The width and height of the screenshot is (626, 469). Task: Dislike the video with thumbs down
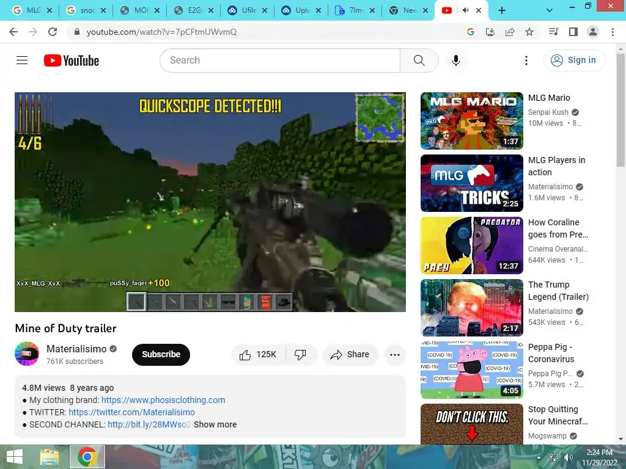click(301, 355)
